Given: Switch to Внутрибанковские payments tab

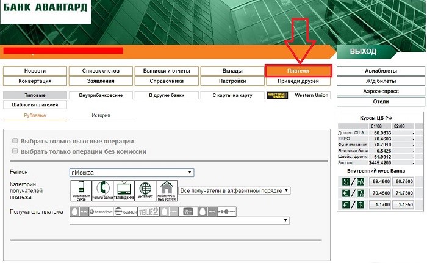Looking at the screenshot, I should pyautogui.click(x=101, y=95).
